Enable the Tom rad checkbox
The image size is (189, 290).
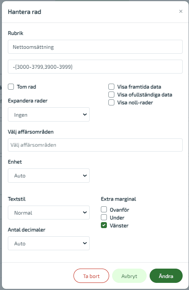[x=11, y=87]
